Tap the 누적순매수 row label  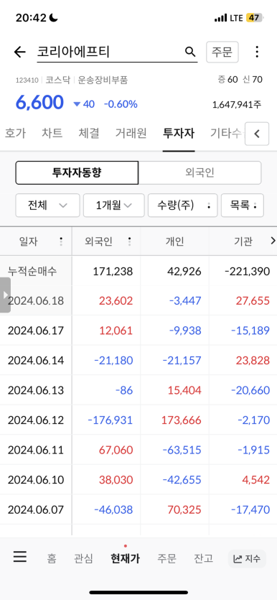(x=32, y=272)
